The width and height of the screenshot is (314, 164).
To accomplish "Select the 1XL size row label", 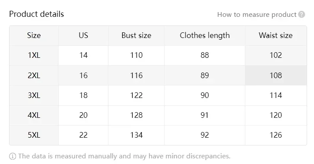I will [34, 55].
